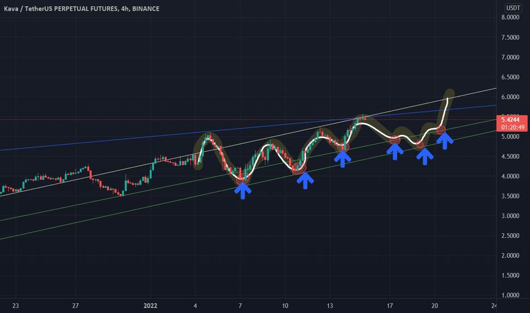Click the 7.5000 price axis label
Viewport: 530px width, 313px height.
click(510, 37)
